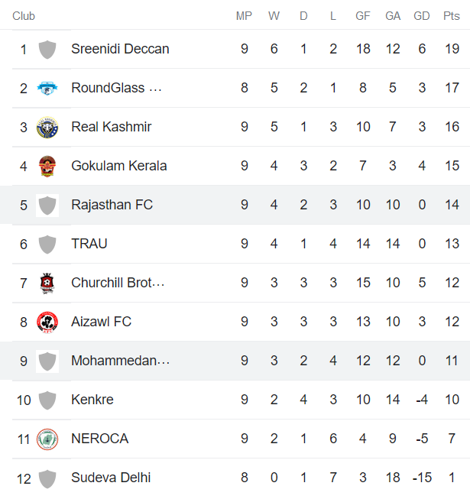470x499 pixels.
Task: Click the Rajasthan FC shield icon
Action: click(x=47, y=206)
